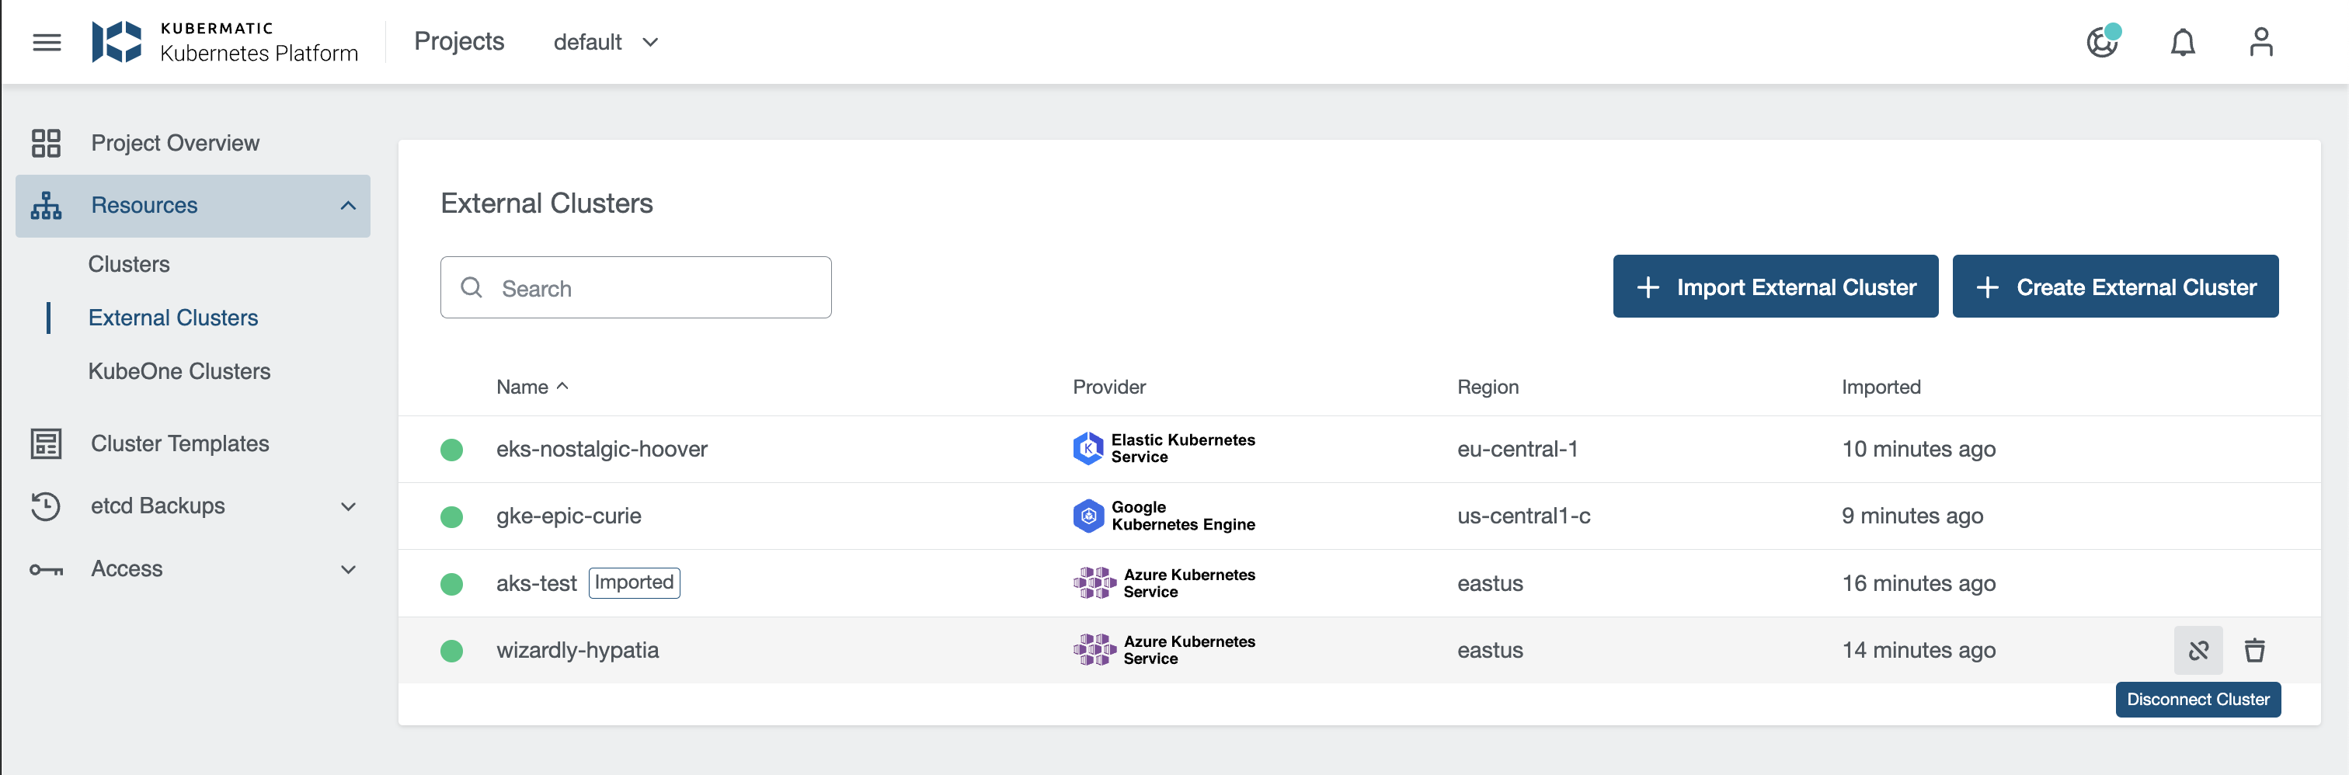Toggle the Name column sort order
Image resolution: width=2349 pixels, height=775 pixels.
pos(533,386)
